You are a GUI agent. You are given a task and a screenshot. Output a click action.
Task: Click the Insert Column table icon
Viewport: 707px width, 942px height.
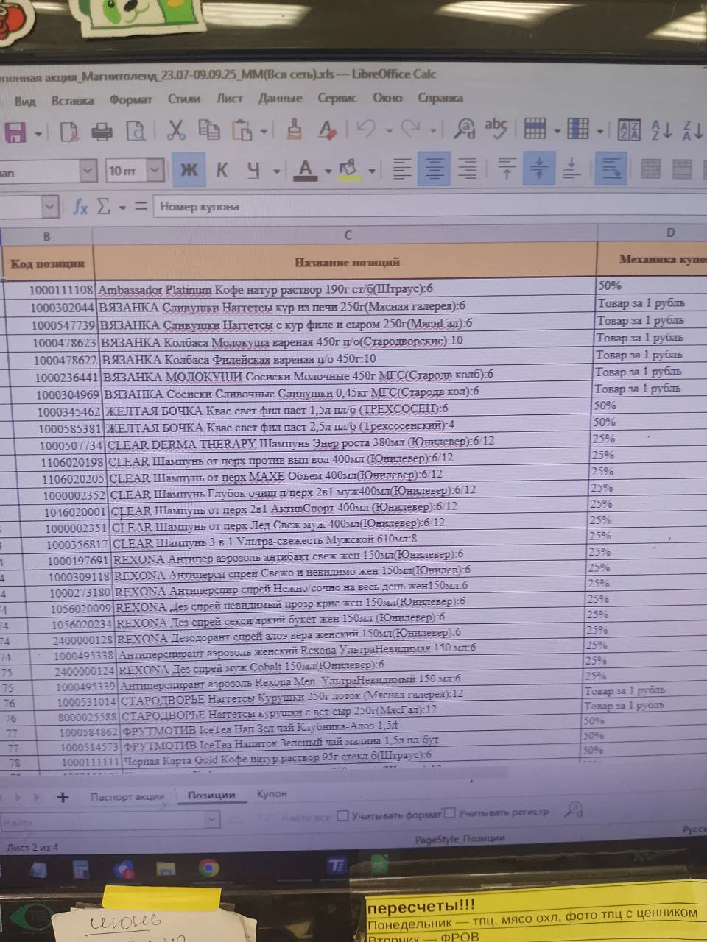(x=578, y=129)
